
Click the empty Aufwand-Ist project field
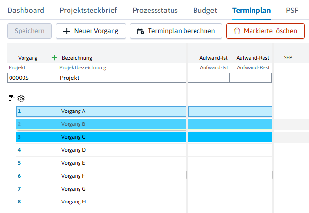point(209,78)
